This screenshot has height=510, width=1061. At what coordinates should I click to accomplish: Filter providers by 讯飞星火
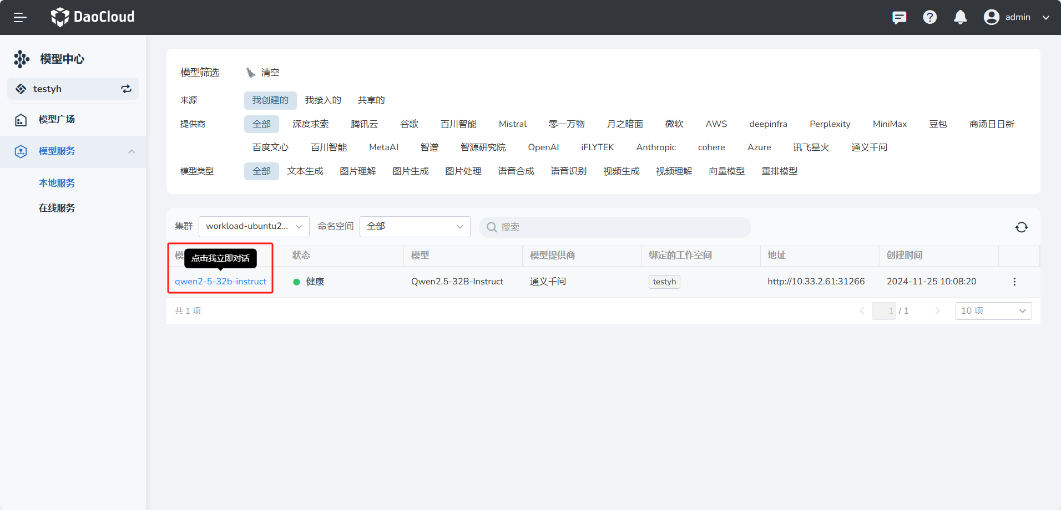click(811, 147)
